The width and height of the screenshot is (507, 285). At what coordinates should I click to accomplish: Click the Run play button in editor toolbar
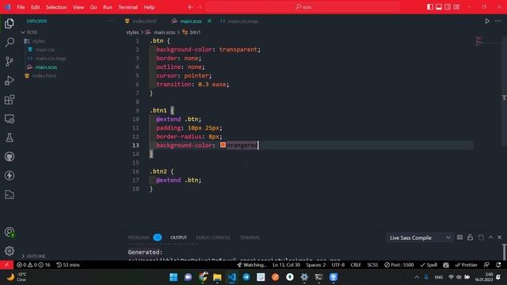pos(487,21)
